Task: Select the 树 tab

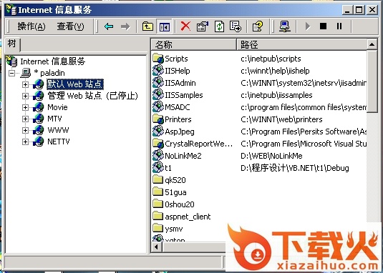Action: (x=12, y=44)
